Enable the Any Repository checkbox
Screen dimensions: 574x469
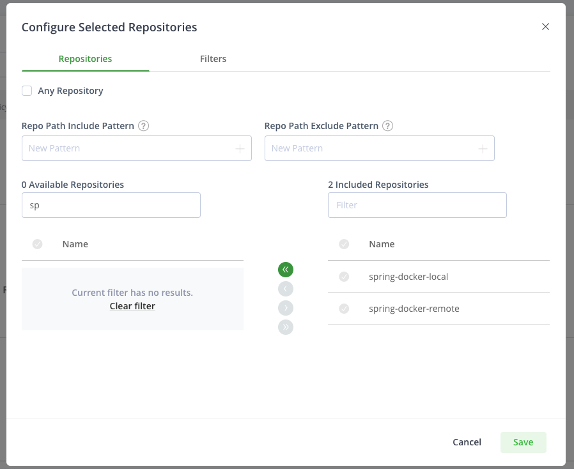[27, 91]
